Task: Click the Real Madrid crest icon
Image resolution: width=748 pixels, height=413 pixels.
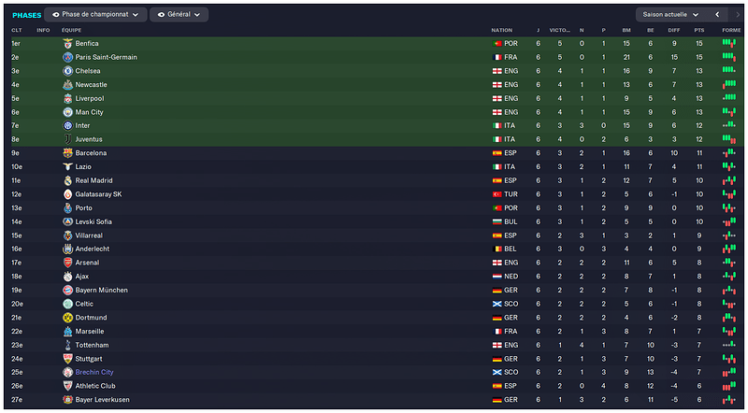Action: pos(67,180)
